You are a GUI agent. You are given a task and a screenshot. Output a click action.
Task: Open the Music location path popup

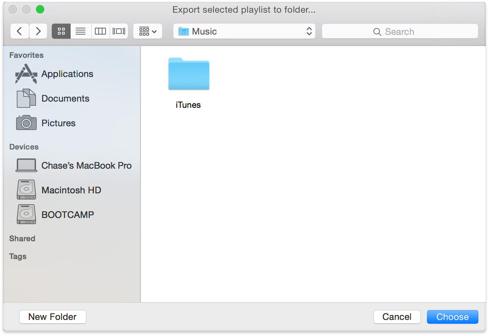coord(244,31)
